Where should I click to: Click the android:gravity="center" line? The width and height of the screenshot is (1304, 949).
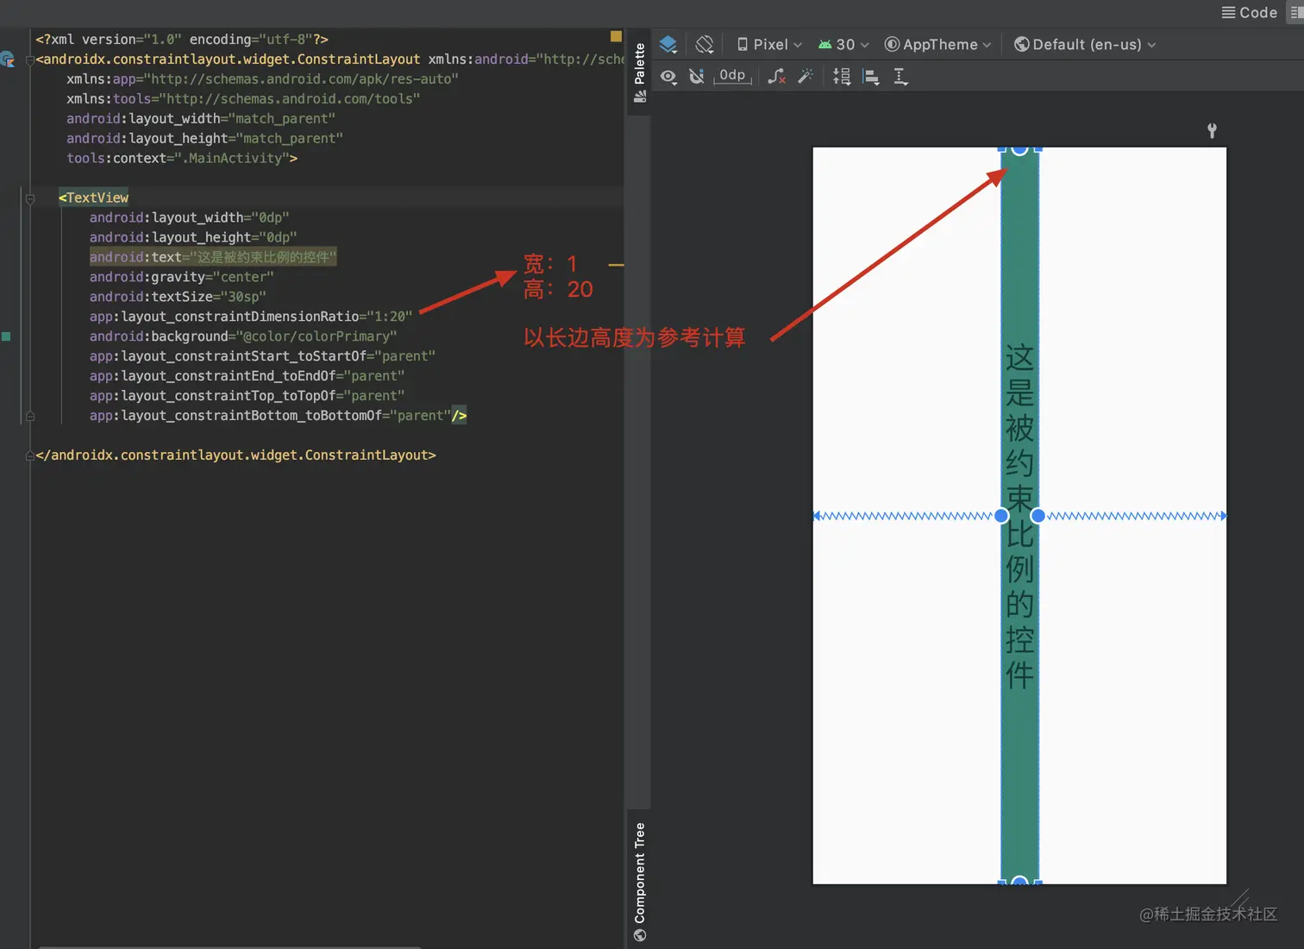click(182, 277)
